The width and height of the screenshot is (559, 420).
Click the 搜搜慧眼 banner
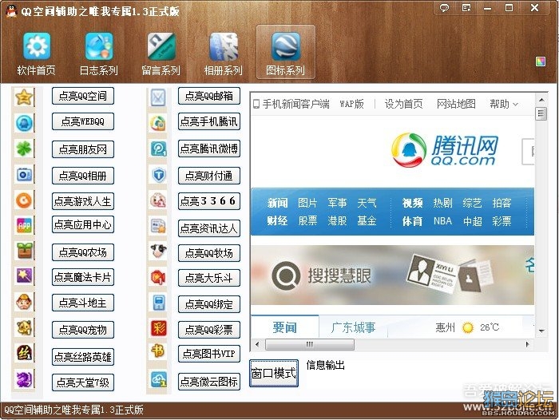click(x=392, y=275)
